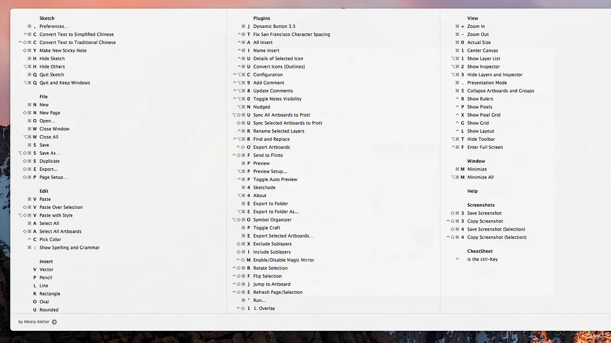This screenshot has height=343, width=611.
Task: Choose Show Layer List
Action: coord(484,59)
